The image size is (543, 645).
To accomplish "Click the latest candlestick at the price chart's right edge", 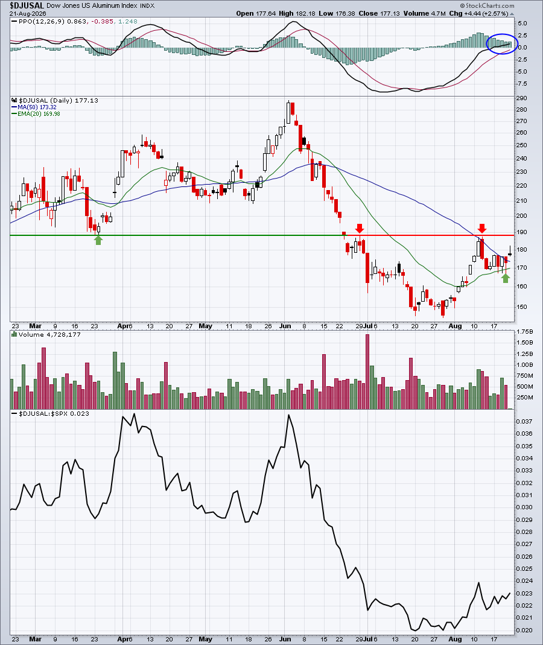I will [x=510, y=252].
